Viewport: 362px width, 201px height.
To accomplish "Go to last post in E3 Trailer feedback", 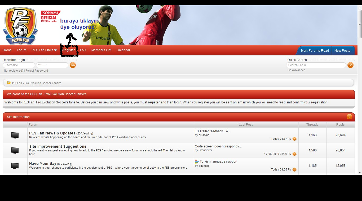I will 294,139.
